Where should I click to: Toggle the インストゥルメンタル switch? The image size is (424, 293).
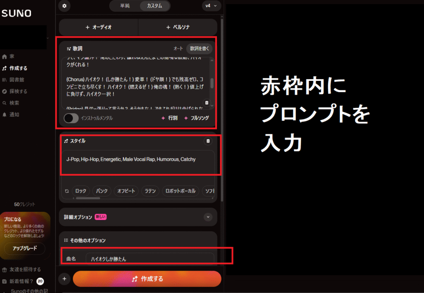pos(71,118)
